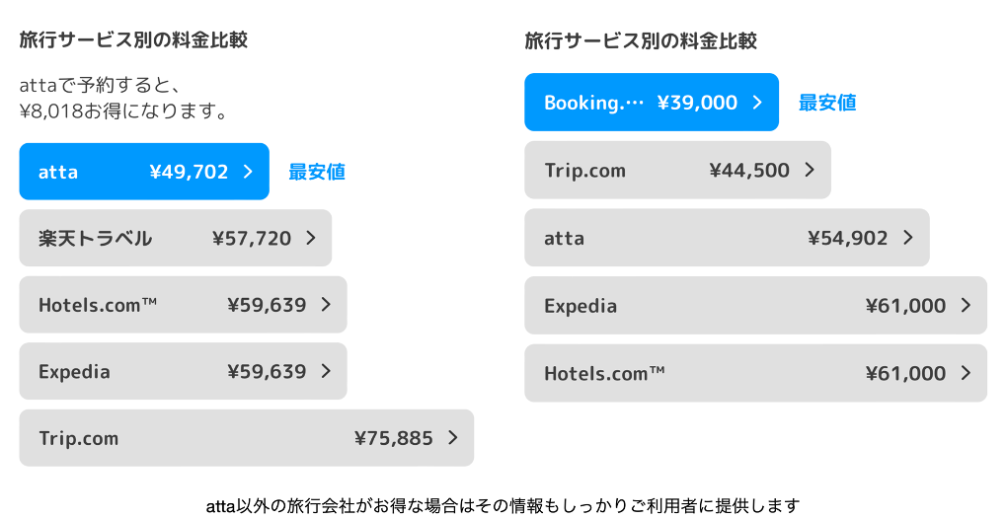Screen dimensions: 1007x519
Task: Click chevron beside Expedia ¥59,639 price
Action: pos(326,372)
